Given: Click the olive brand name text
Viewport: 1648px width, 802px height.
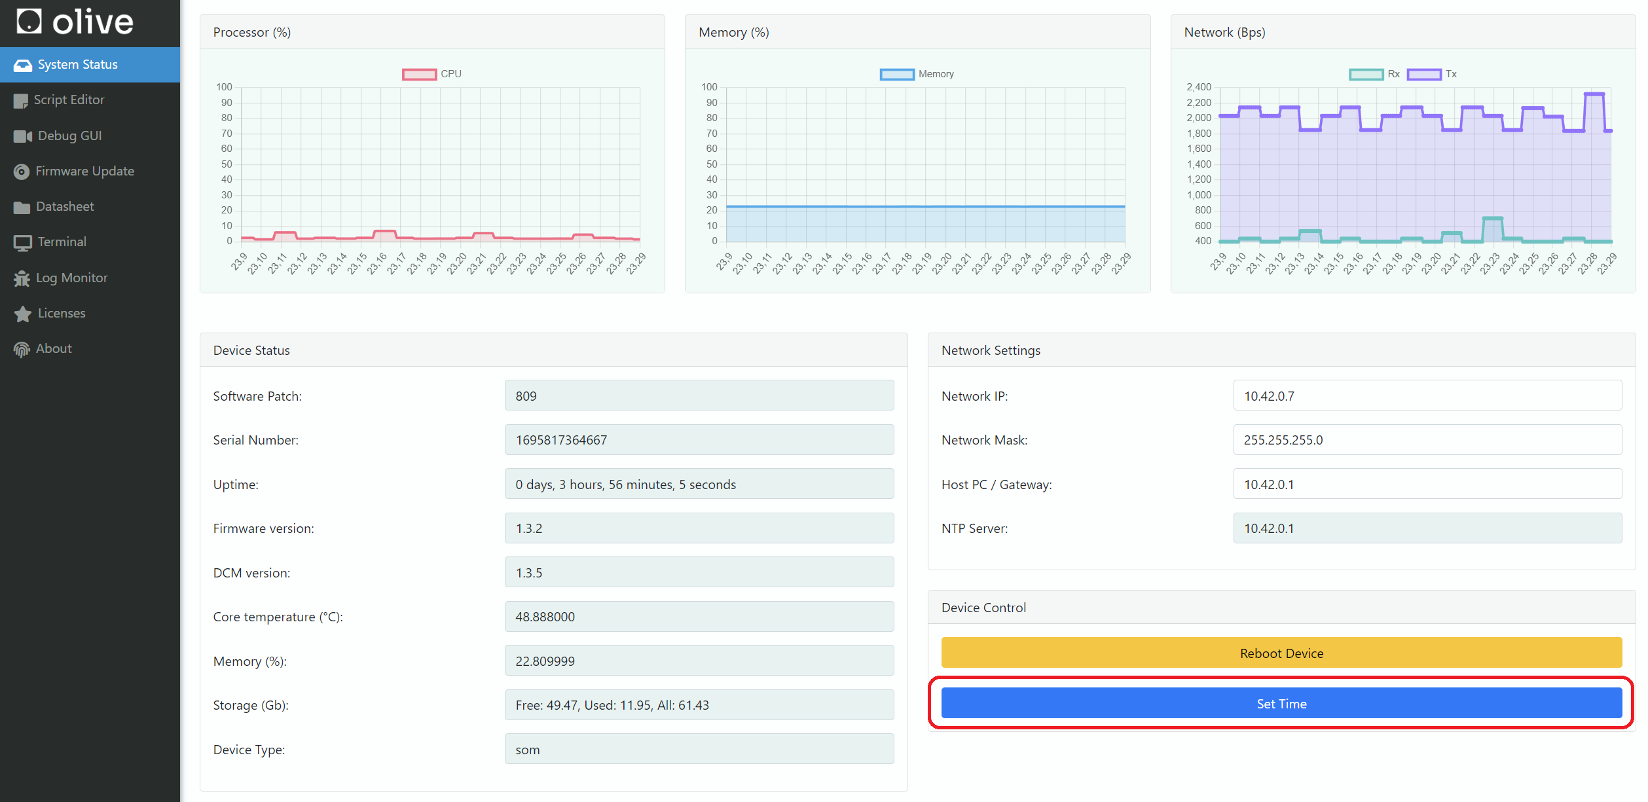Looking at the screenshot, I should [x=93, y=22].
